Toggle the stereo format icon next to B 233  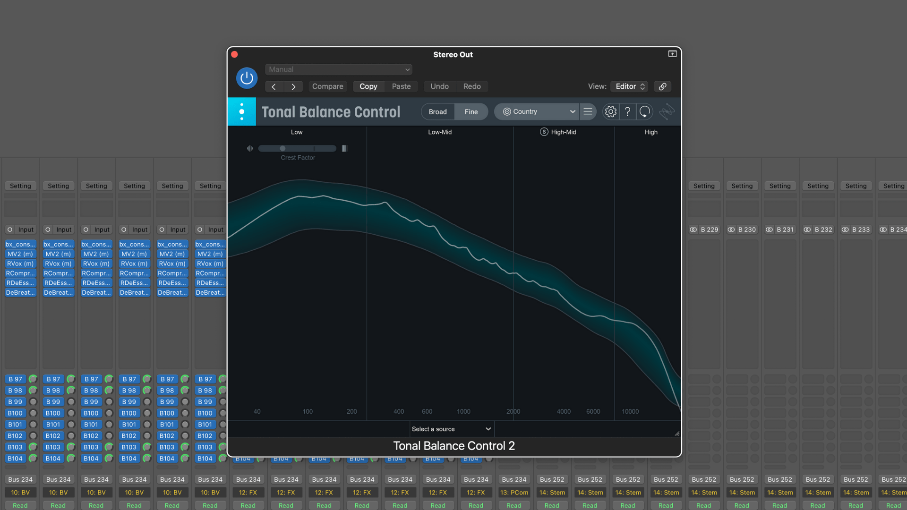pyautogui.click(x=845, y=229)
